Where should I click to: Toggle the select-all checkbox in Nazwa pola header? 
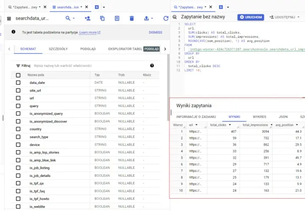[x=18, y=75]
